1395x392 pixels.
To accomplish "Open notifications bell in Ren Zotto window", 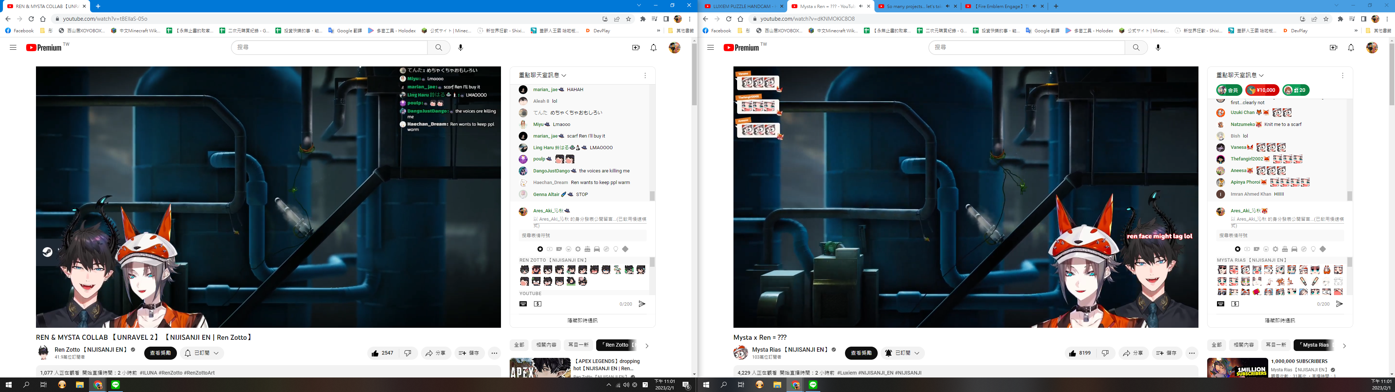I will (x=654, y=48).
